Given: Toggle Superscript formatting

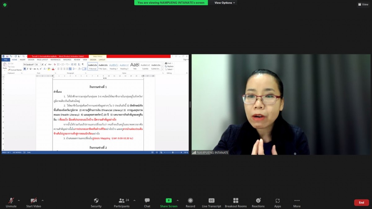Looking at the screenshot, I should coord(41,69).
